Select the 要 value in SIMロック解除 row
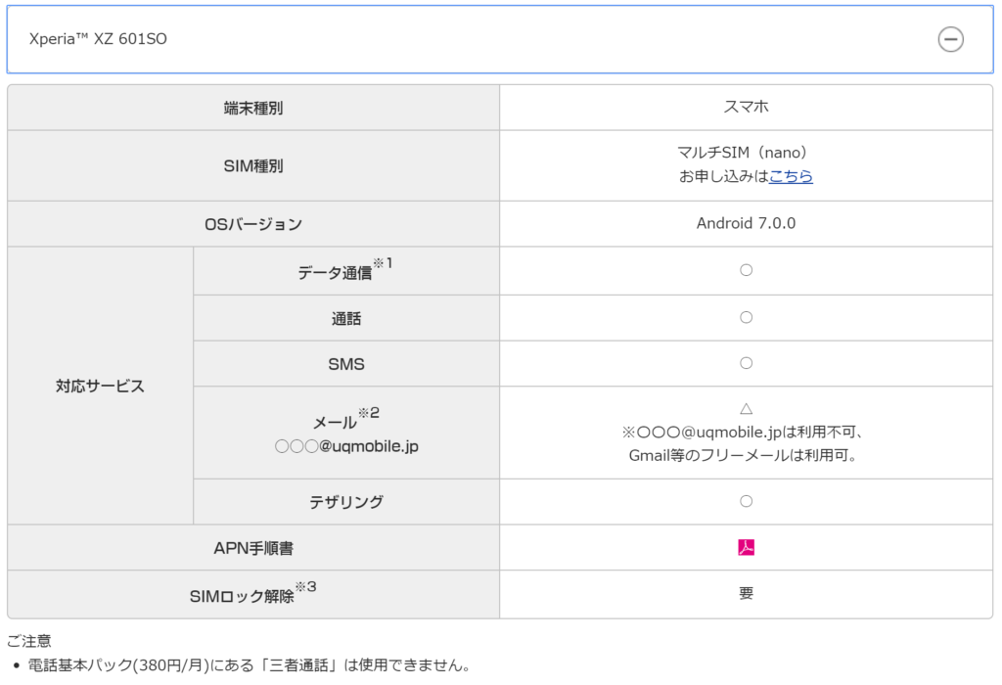The height and width of the screenshot is (685, 1002). pyautogui.click(x=746, y=594)
